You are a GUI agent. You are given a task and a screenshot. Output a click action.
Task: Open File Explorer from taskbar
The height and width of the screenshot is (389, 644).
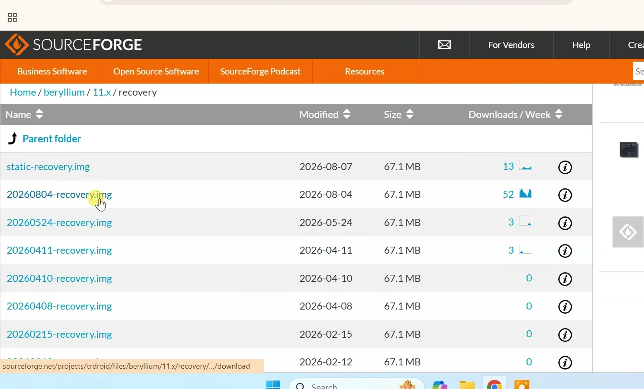tap(467, 385)
